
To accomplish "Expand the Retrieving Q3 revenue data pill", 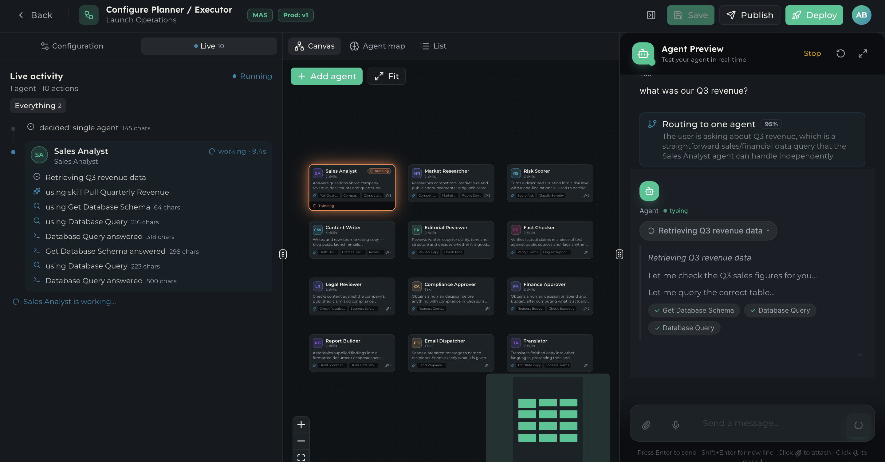I will [x=708, y=231].
